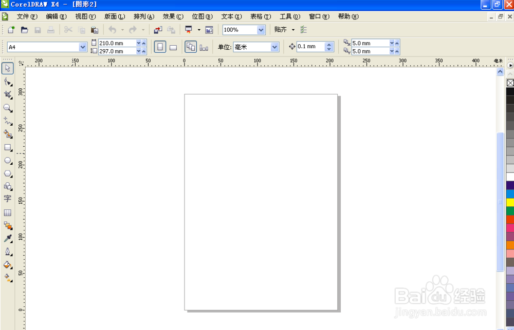
Task: Select the Rectangle tool
Action: pos(8,147)
